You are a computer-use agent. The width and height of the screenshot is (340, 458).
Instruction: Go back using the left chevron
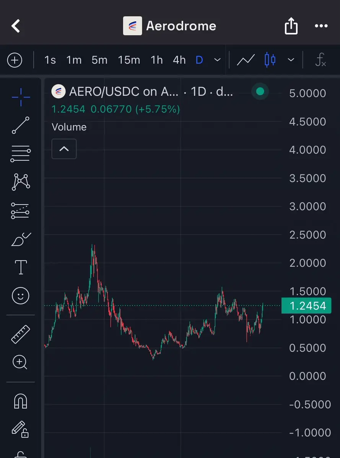[x=15, y=26]
